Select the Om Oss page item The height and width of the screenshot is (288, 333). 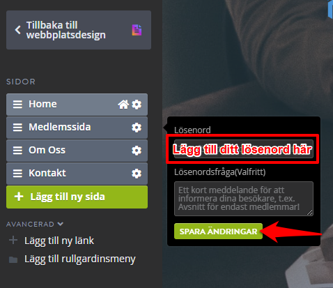77,151
